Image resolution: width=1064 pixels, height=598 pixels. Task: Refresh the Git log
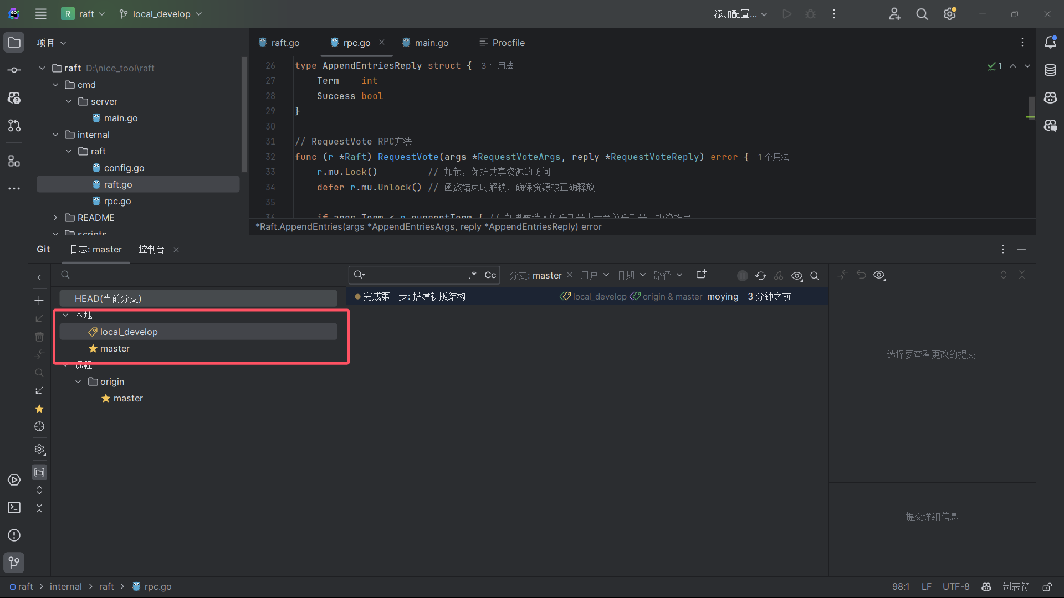[x=761, y=276]
